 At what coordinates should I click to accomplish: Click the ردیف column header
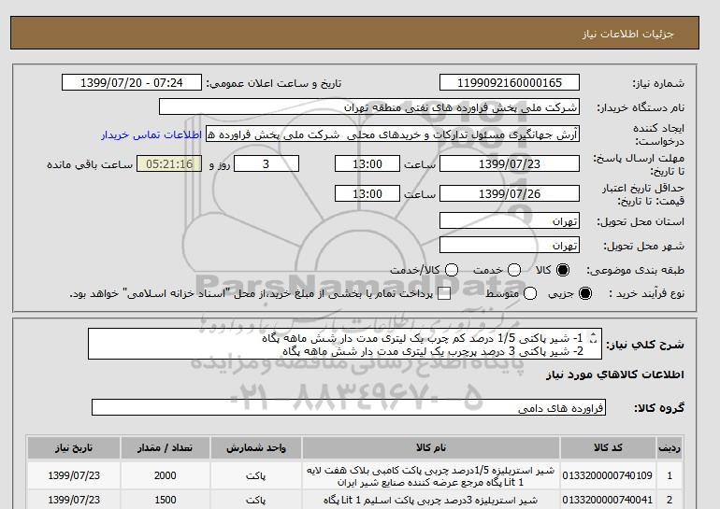[670, 447]
